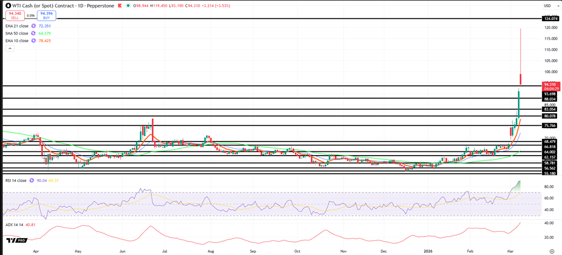Select the EMA 10 close indicator label
Screen dimensions: 562x255
[x=17, y=40]
